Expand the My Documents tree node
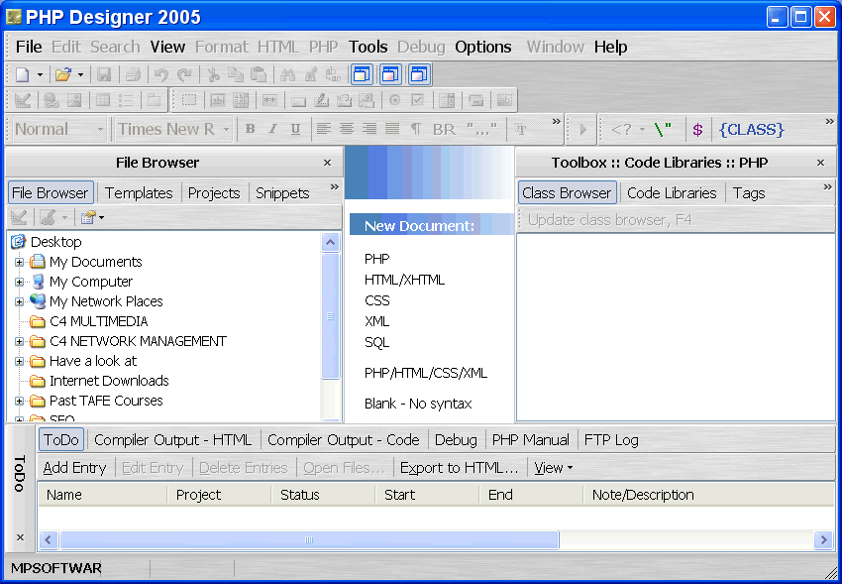 [x=20, y=262]
